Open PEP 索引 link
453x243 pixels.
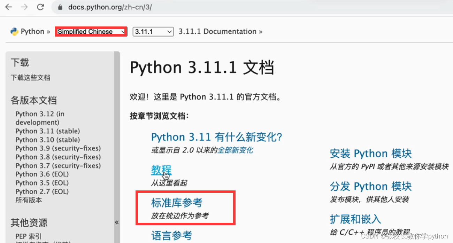pos(29,236)
